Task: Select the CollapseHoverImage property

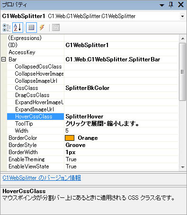Action: pos(39,74)
